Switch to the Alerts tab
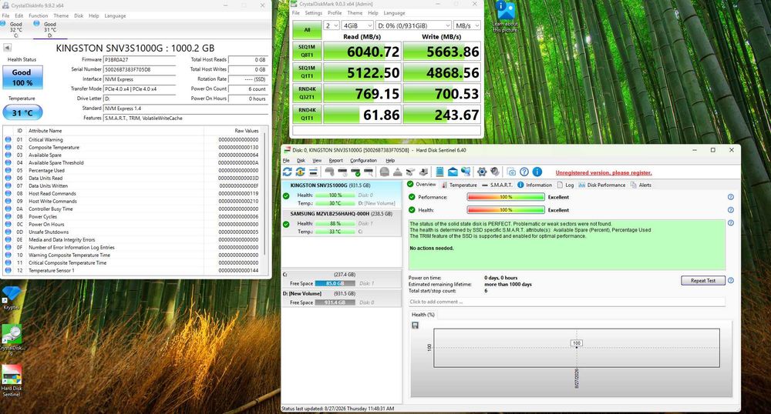 coord(641,185)
